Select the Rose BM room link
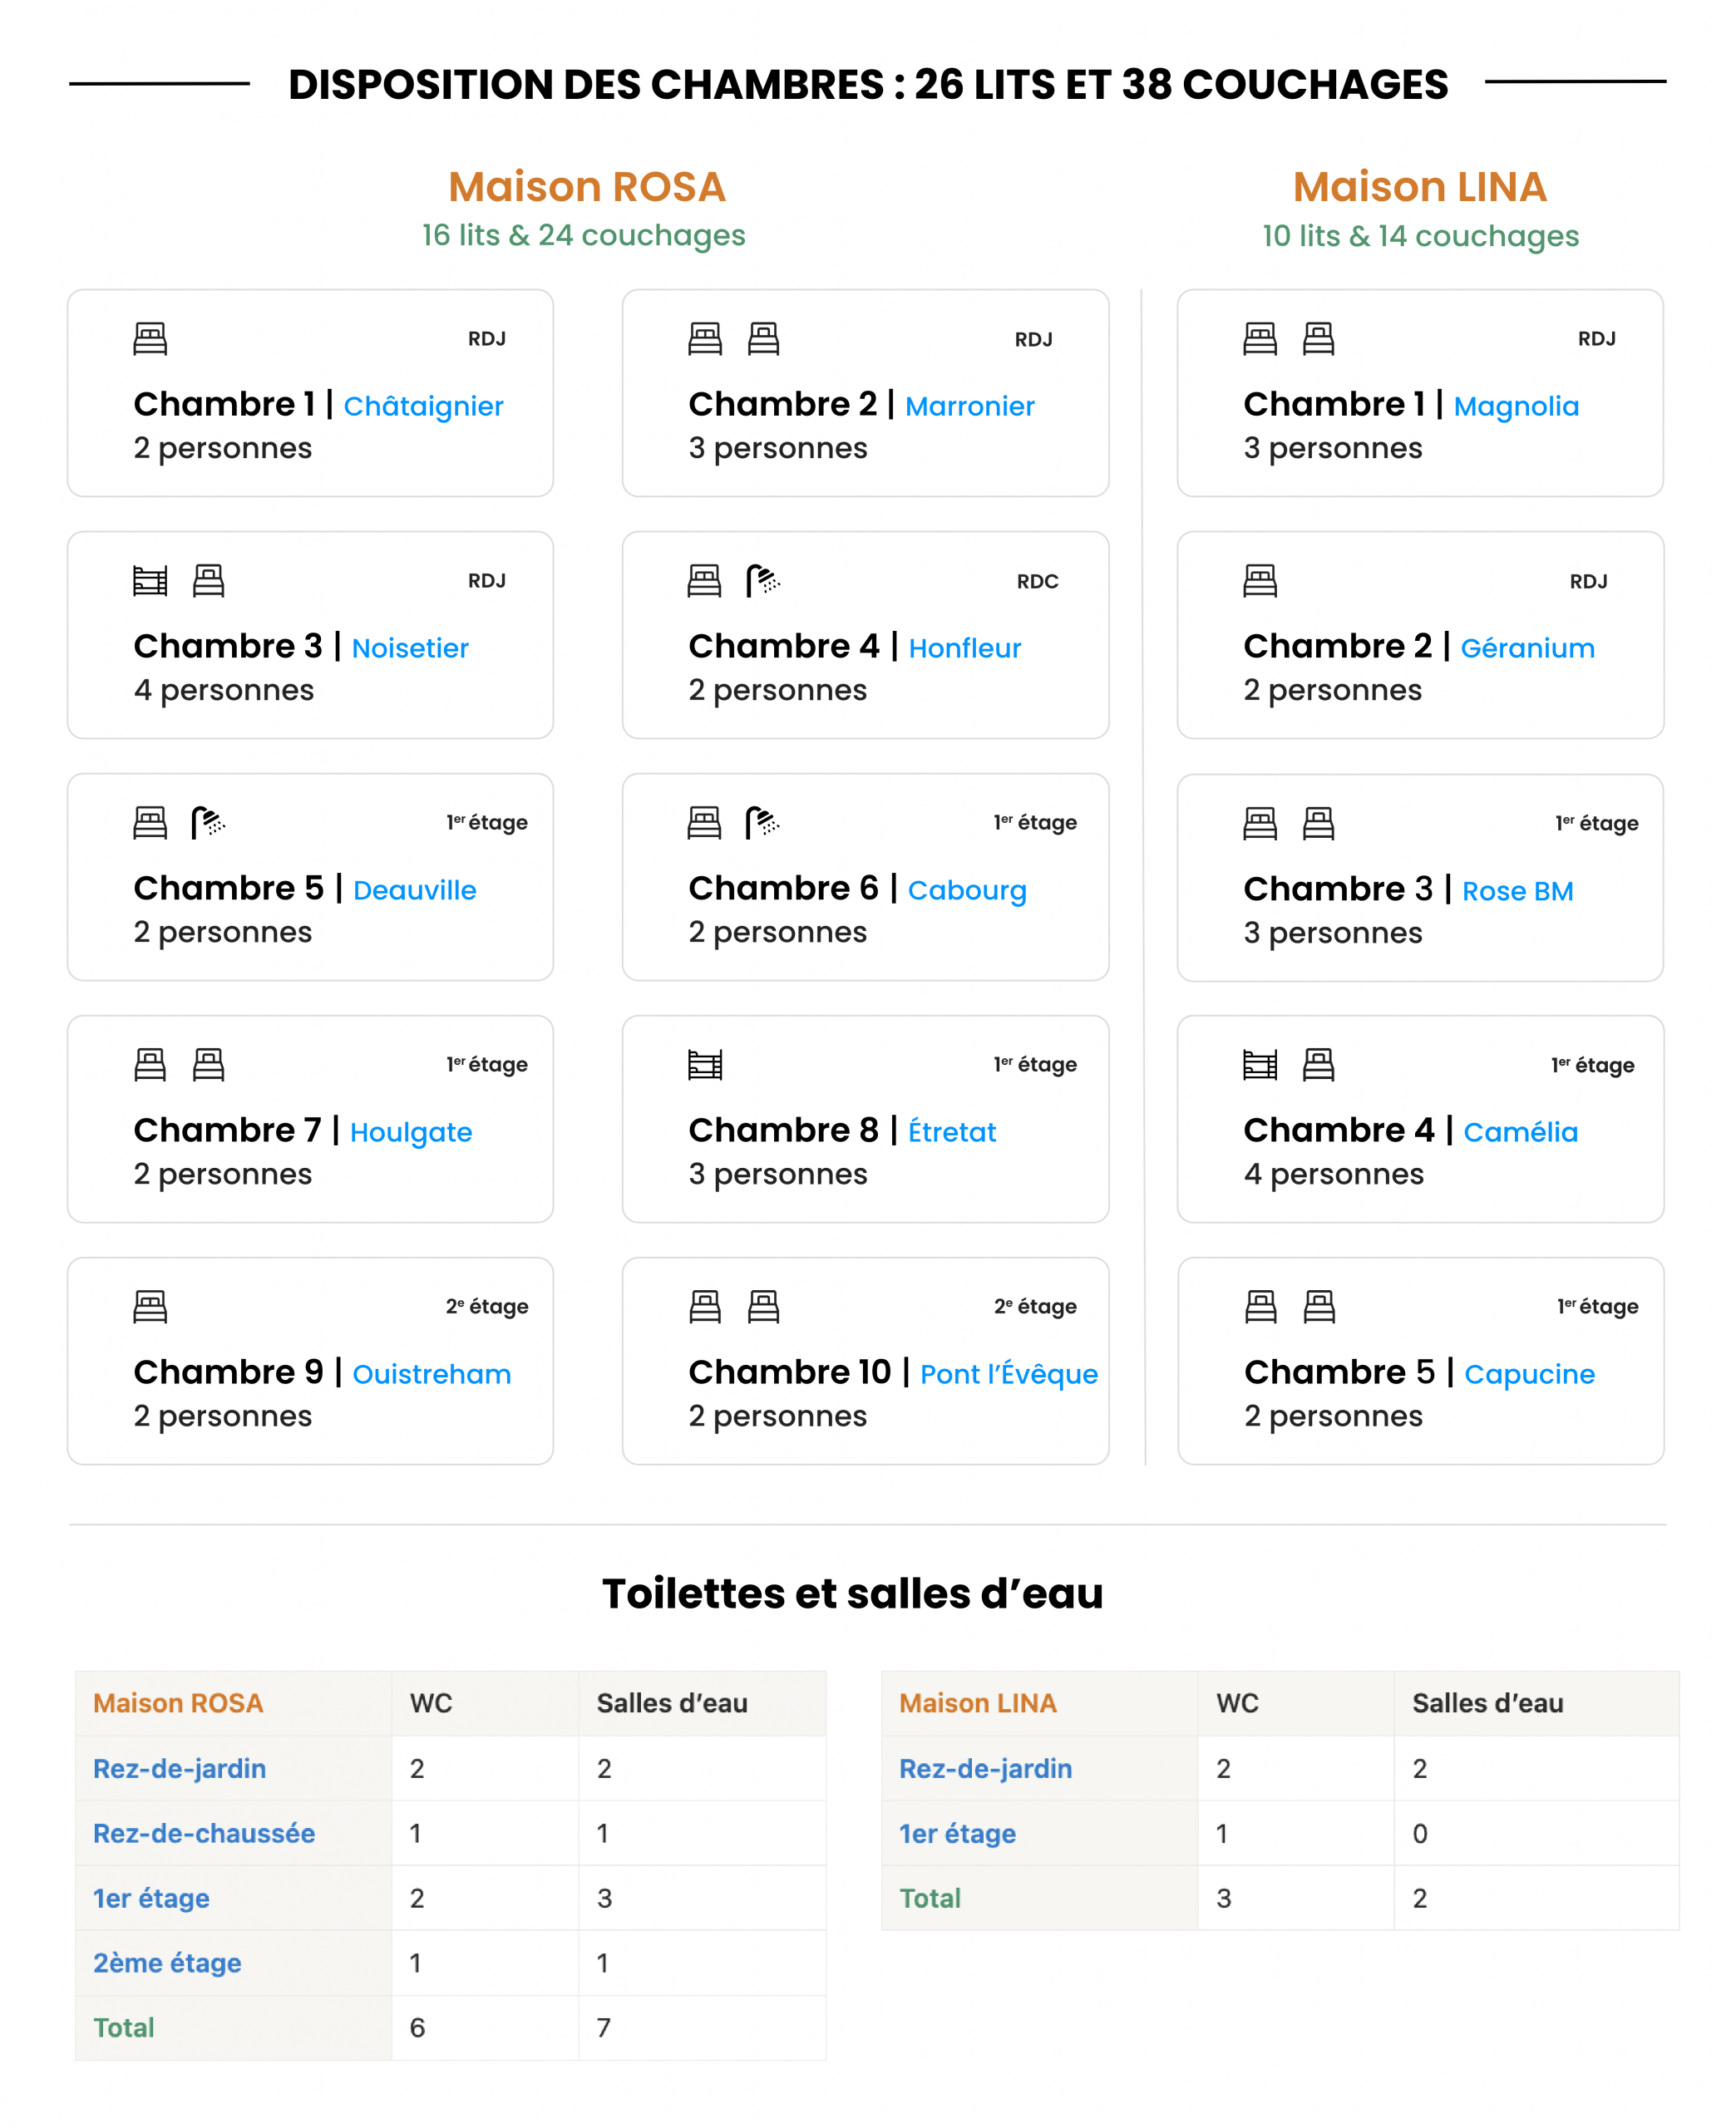Image resolution: width=1736 pixels, height=2128 pixels. [1517, 890]
